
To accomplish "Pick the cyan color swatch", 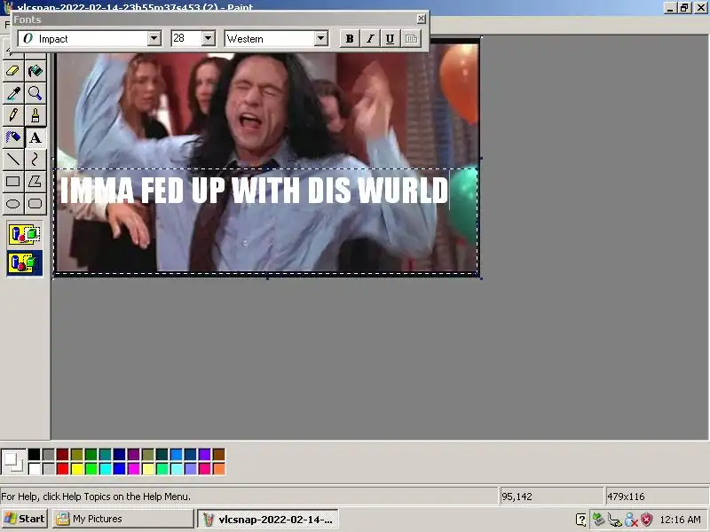I will pyautogui.click(x=105, y=469).
